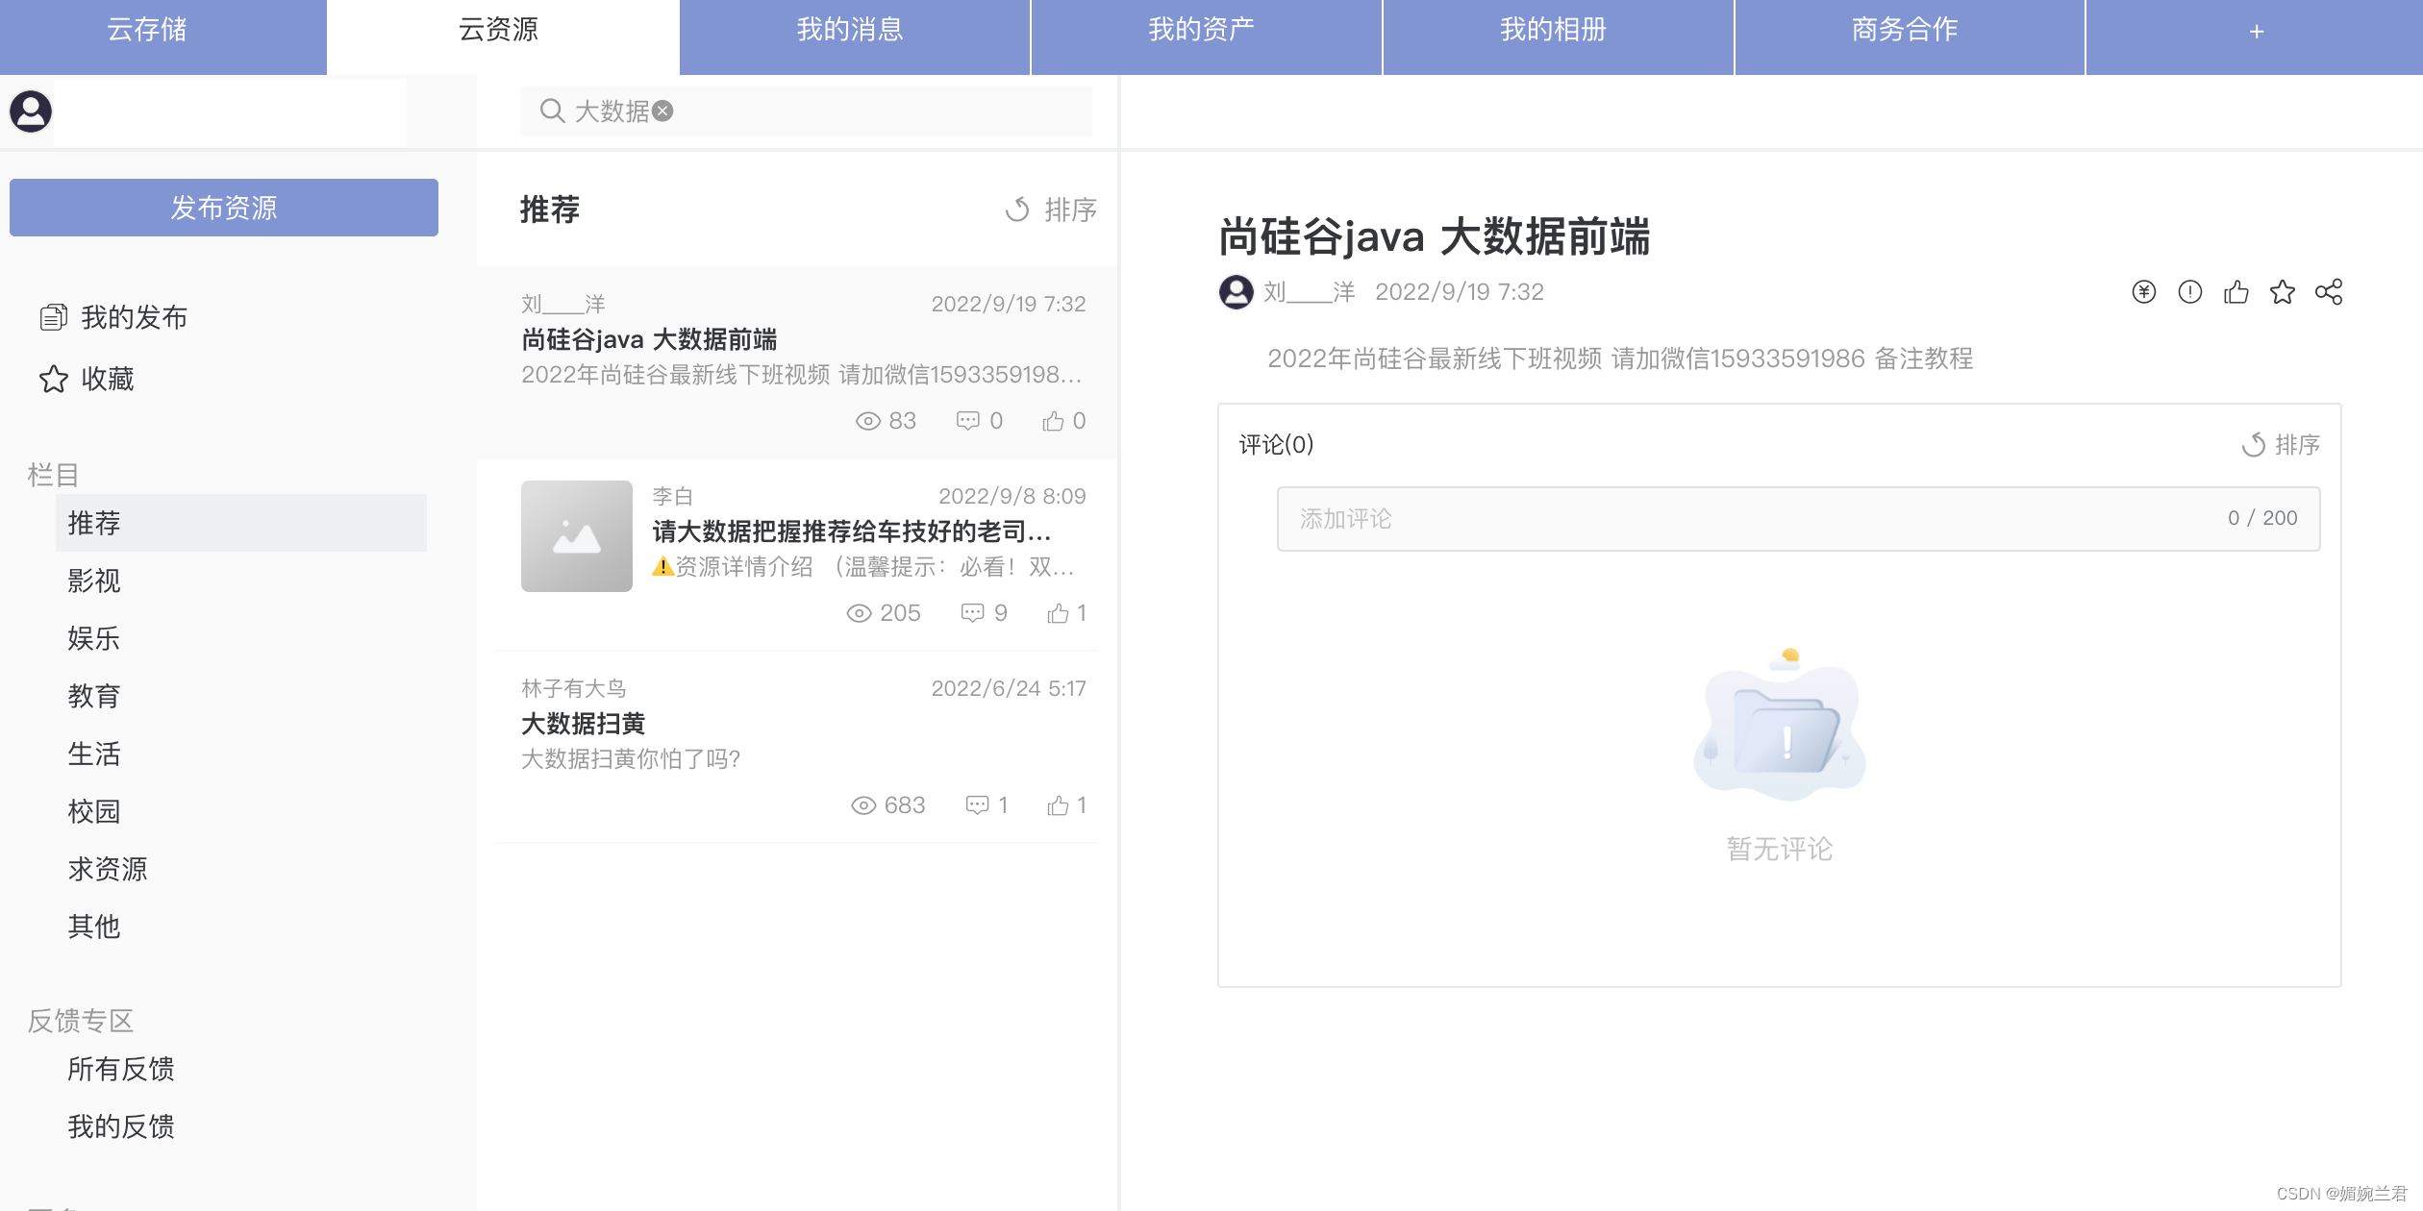The image size is (2423, 1211).
Task: Click the user avatar in top-left
Action: [x=31, y=111]
